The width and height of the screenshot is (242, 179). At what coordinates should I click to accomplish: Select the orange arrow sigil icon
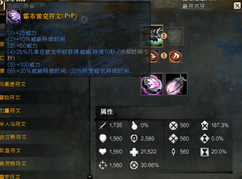[x=176, y=56]
